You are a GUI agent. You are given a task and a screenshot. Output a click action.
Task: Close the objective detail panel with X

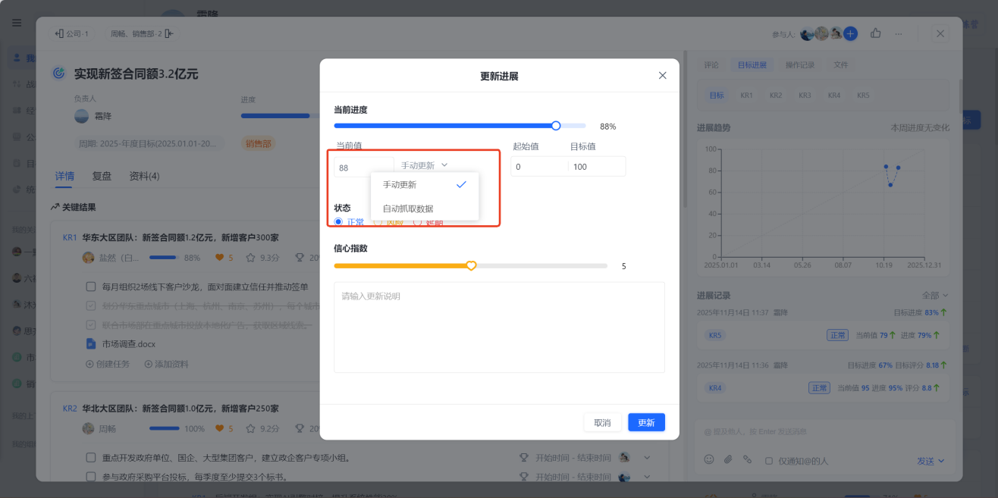(x=940, y=33)
